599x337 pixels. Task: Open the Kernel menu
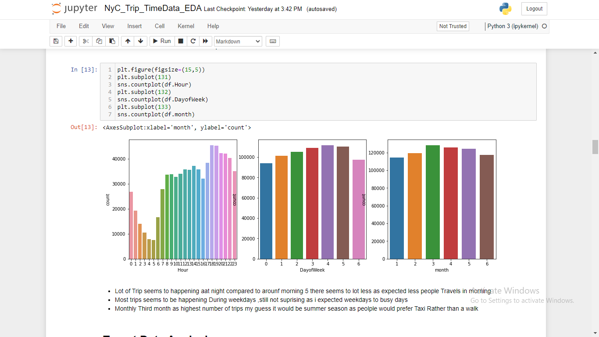coord(185,26)
